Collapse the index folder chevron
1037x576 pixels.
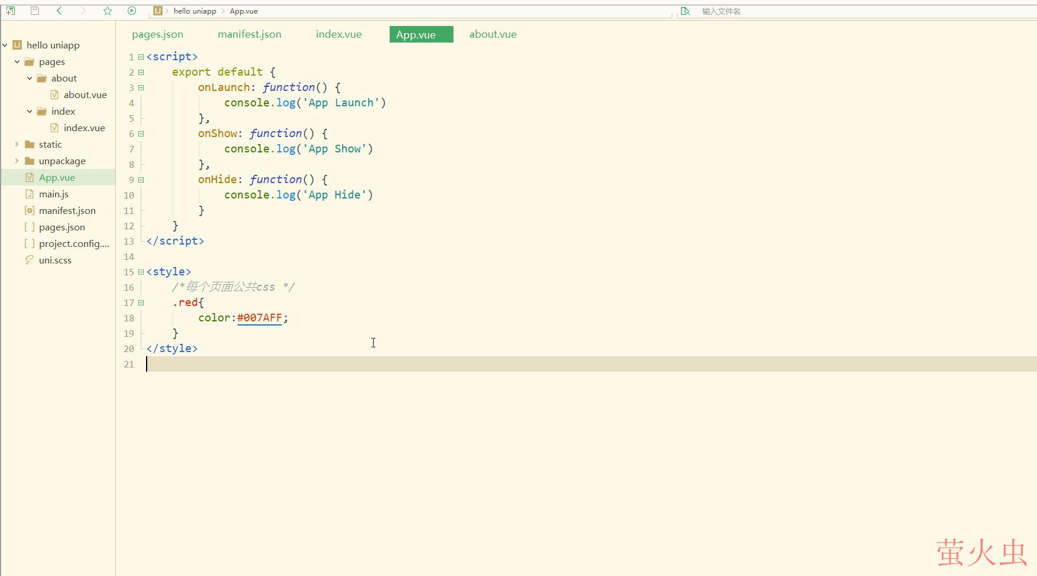(30, 111)
